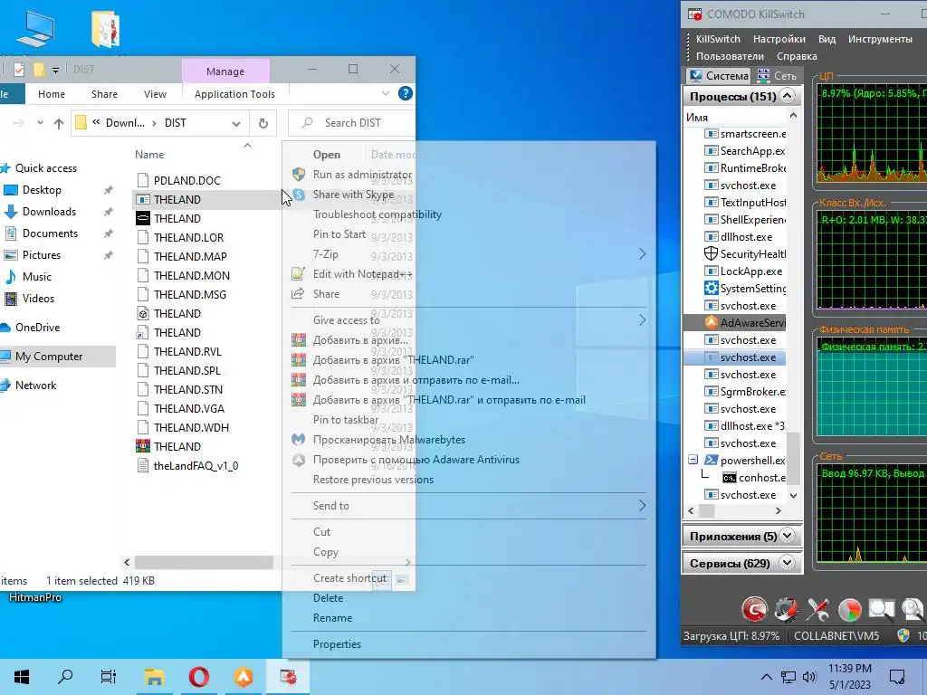The width and height of the screenshot is (927, 695).
Task: Select Network in the navigation pane
Action: click(x=35, y=386)
